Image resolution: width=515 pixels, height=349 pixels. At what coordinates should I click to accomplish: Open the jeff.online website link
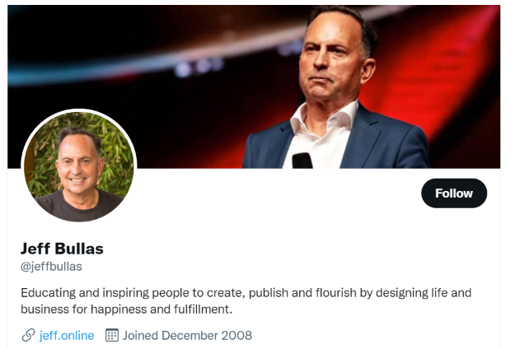(x=67, y=335)
